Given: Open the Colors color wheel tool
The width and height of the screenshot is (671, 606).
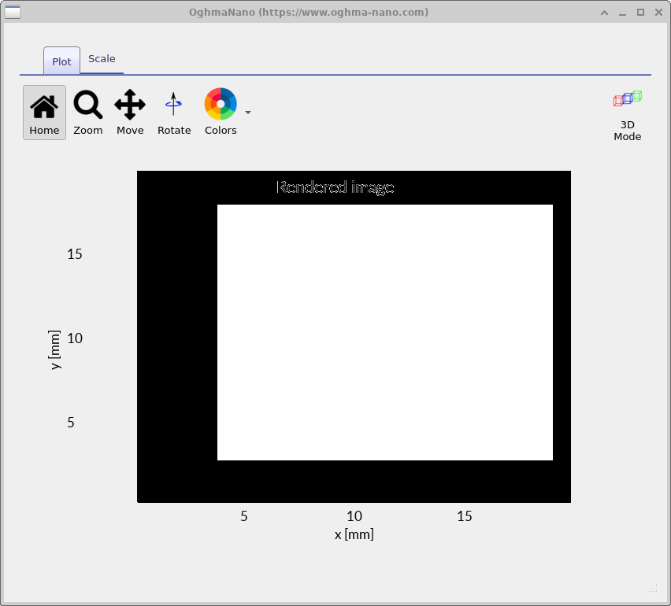Looking at the screenshot, I should tap(221, 112).
